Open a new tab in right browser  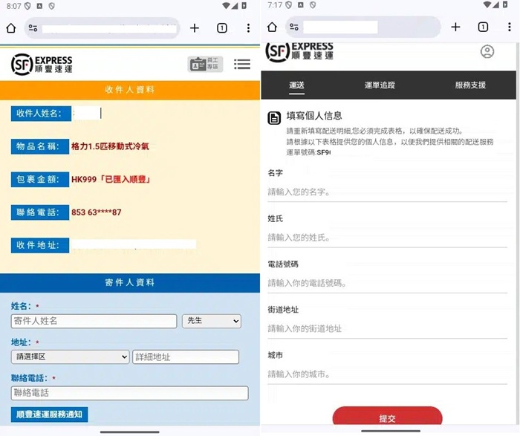[455, 27]
